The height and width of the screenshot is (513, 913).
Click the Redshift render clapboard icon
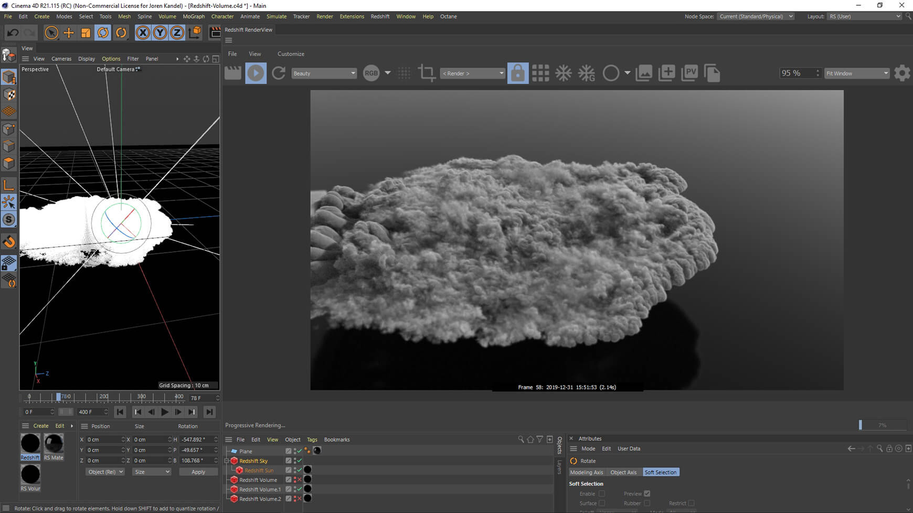click(x=233, y=73)
